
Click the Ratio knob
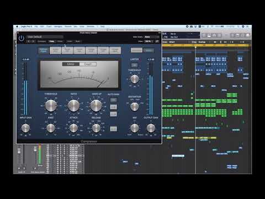(x=73, y=106)
